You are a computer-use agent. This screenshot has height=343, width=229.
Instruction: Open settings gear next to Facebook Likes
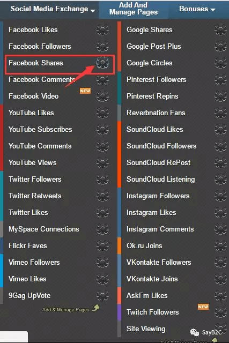102,29
